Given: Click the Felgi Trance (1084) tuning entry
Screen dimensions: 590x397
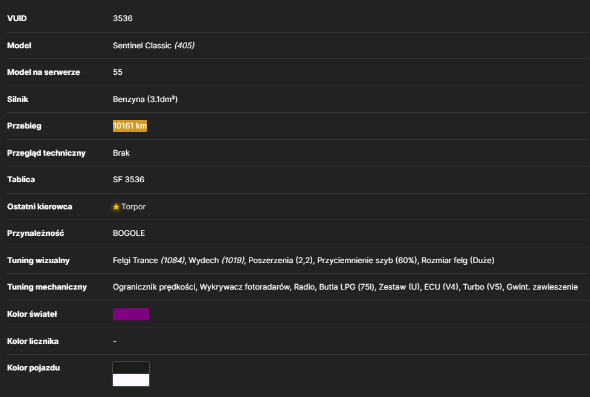Looking at the screenshot, I should pyautogui.click(x=149, y=261).
